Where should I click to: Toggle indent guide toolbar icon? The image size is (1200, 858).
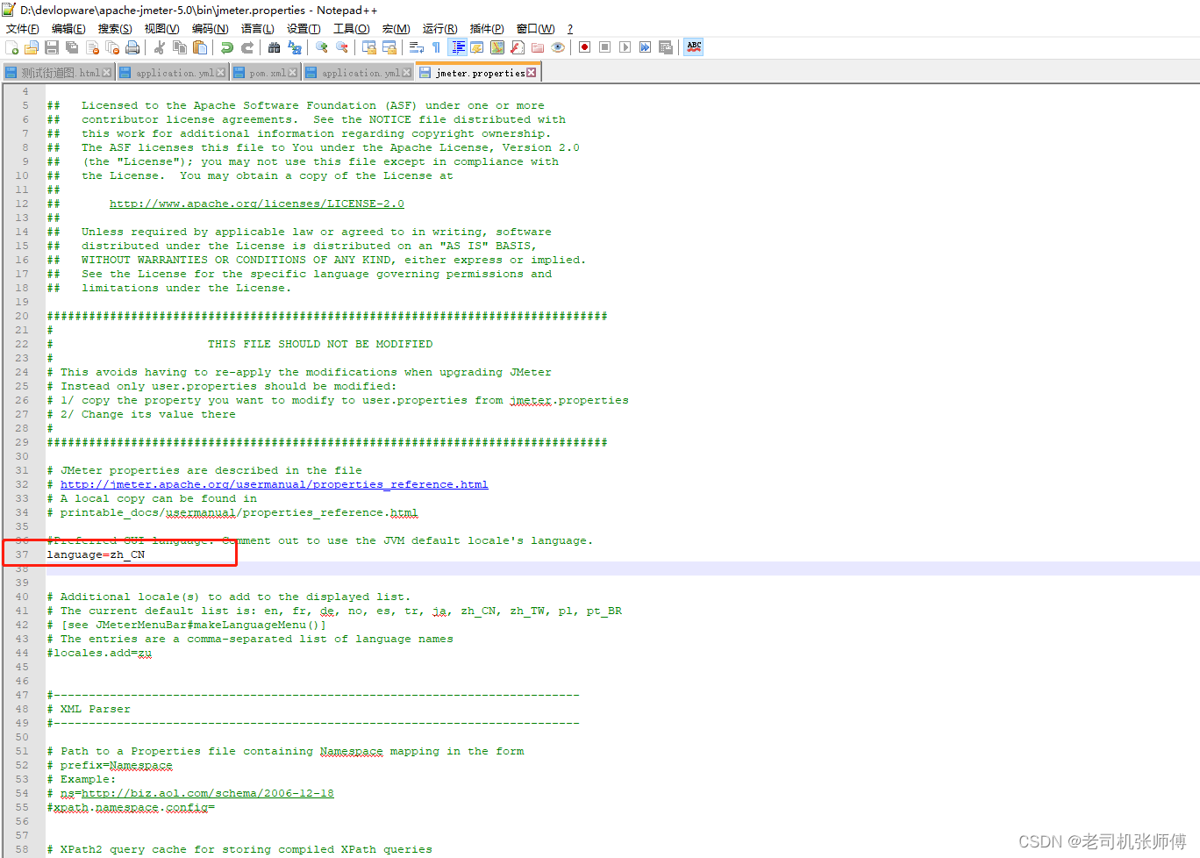[457, 47]
